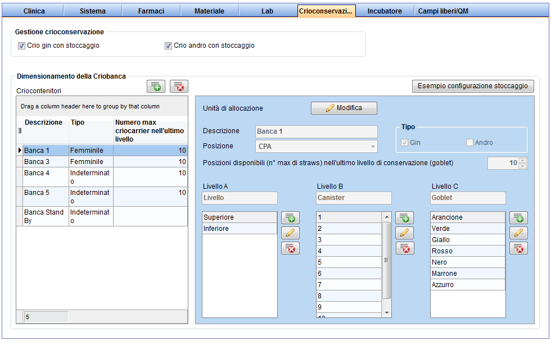The width and height of the screenshot is (551, 341).
Task: Select Marrone goblet in Livello C
Action: click(468, 274)
